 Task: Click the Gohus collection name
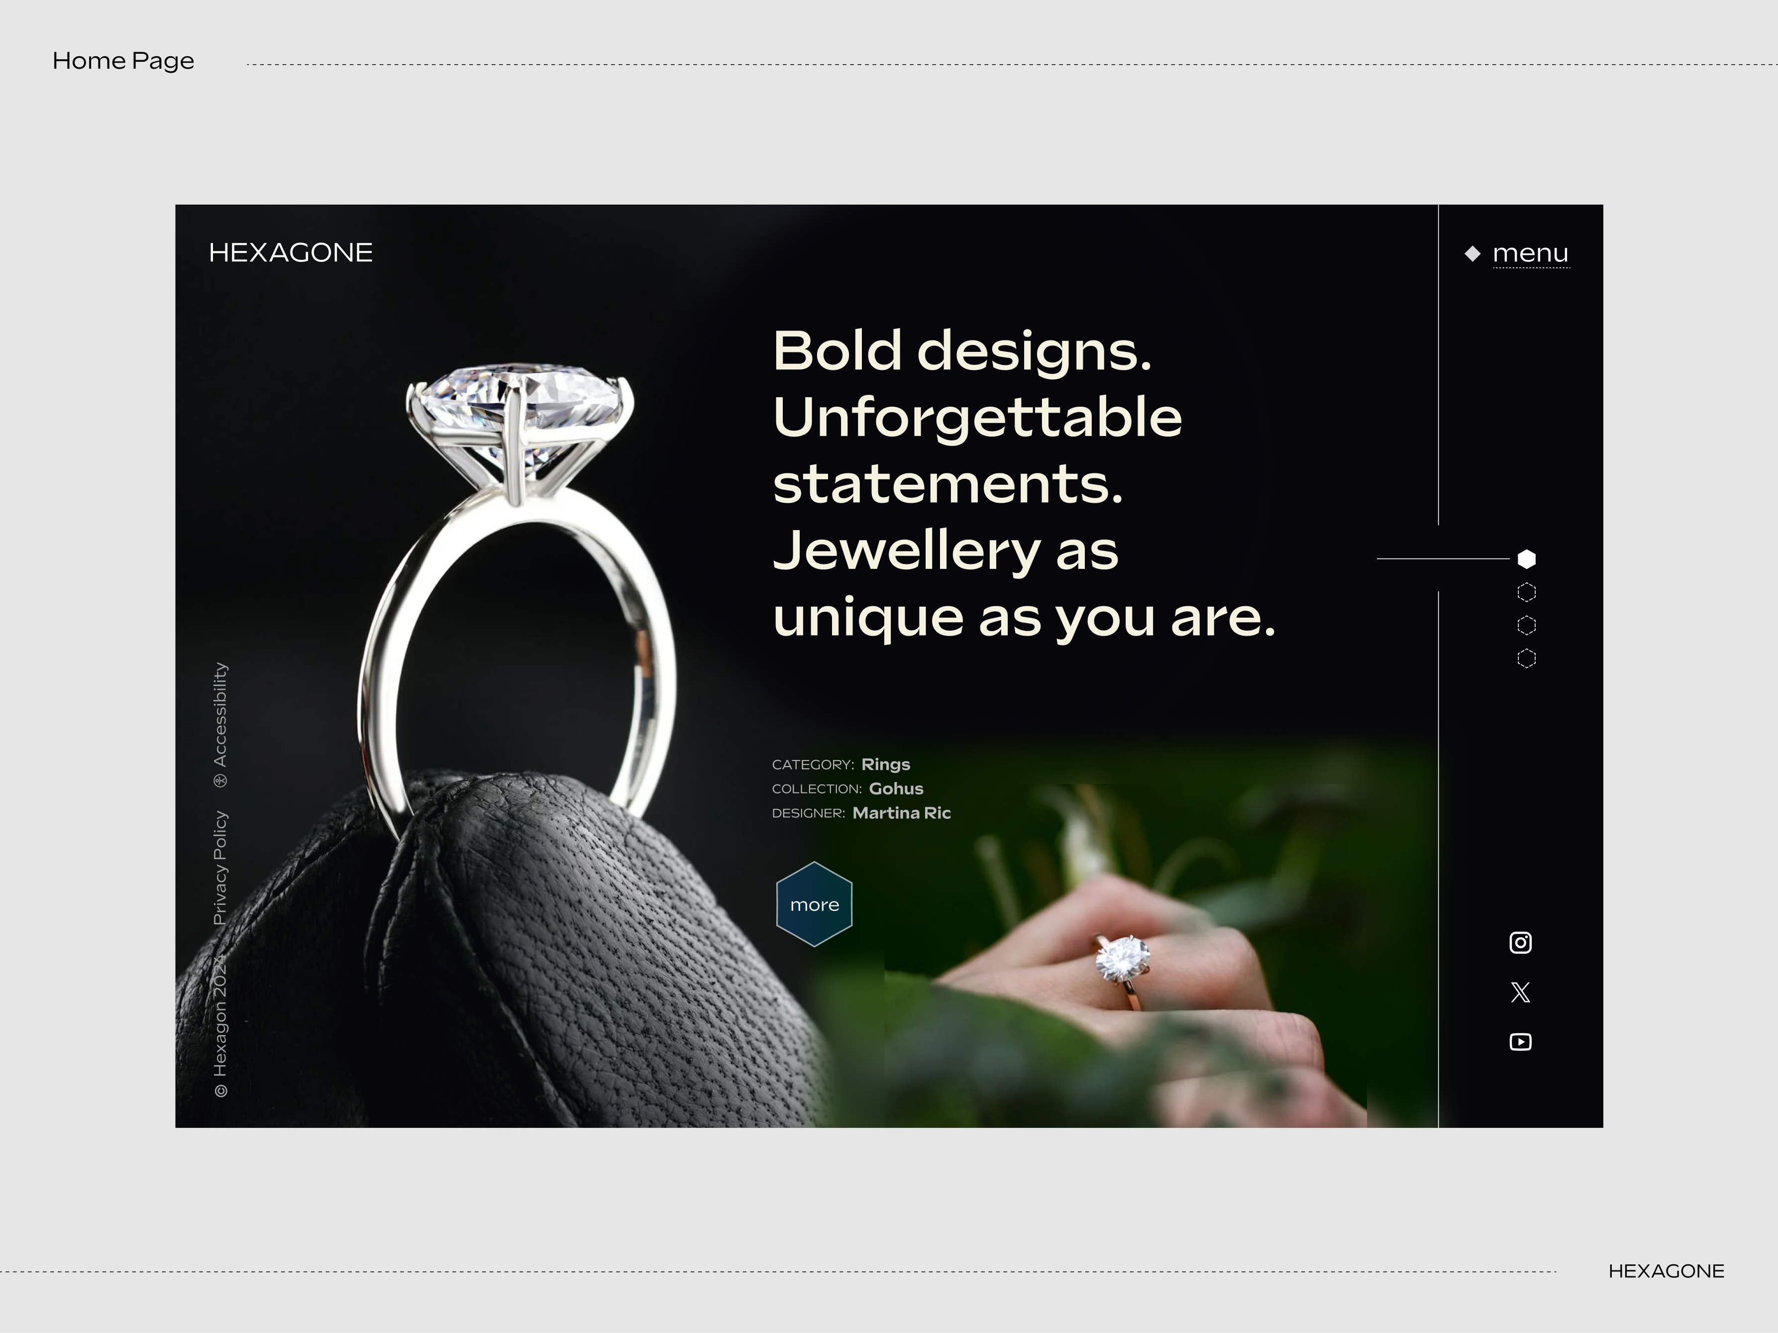coord(896,789)
